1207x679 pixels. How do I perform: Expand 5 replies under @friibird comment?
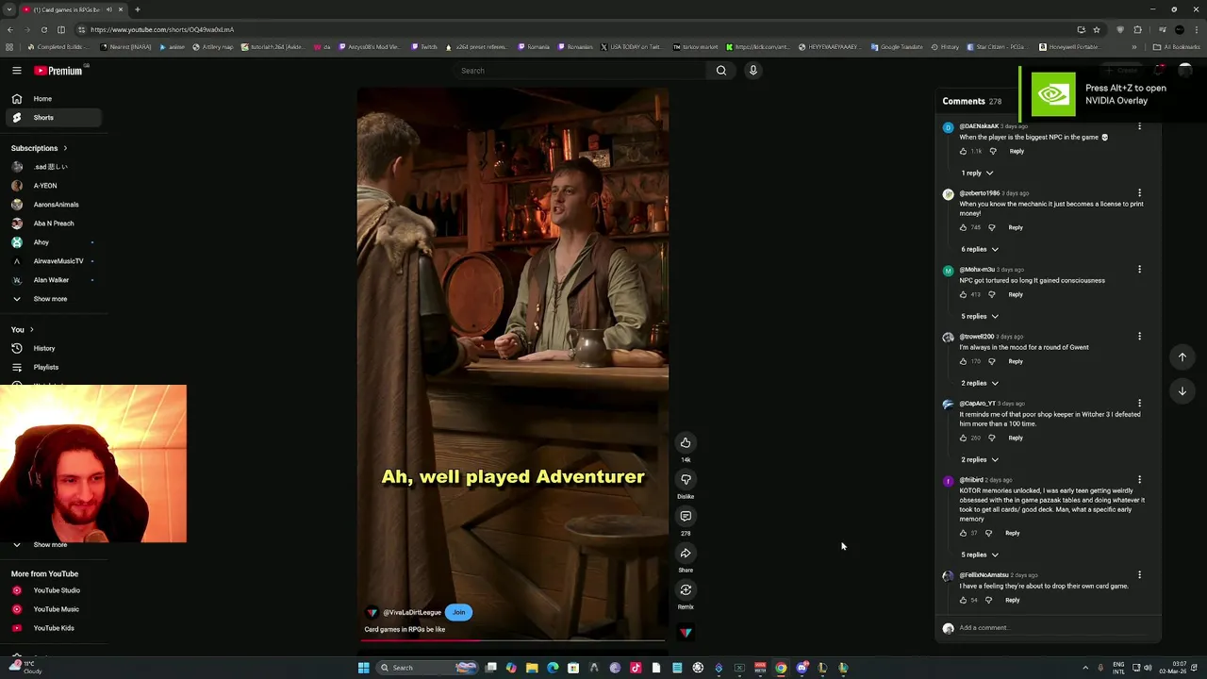click(980, 555)
